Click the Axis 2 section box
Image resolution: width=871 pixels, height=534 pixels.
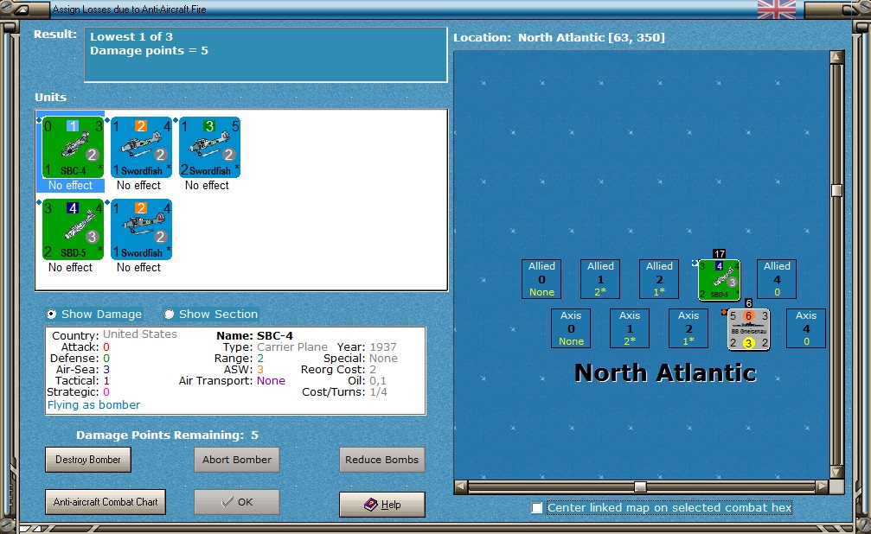[x=688, y=328]
